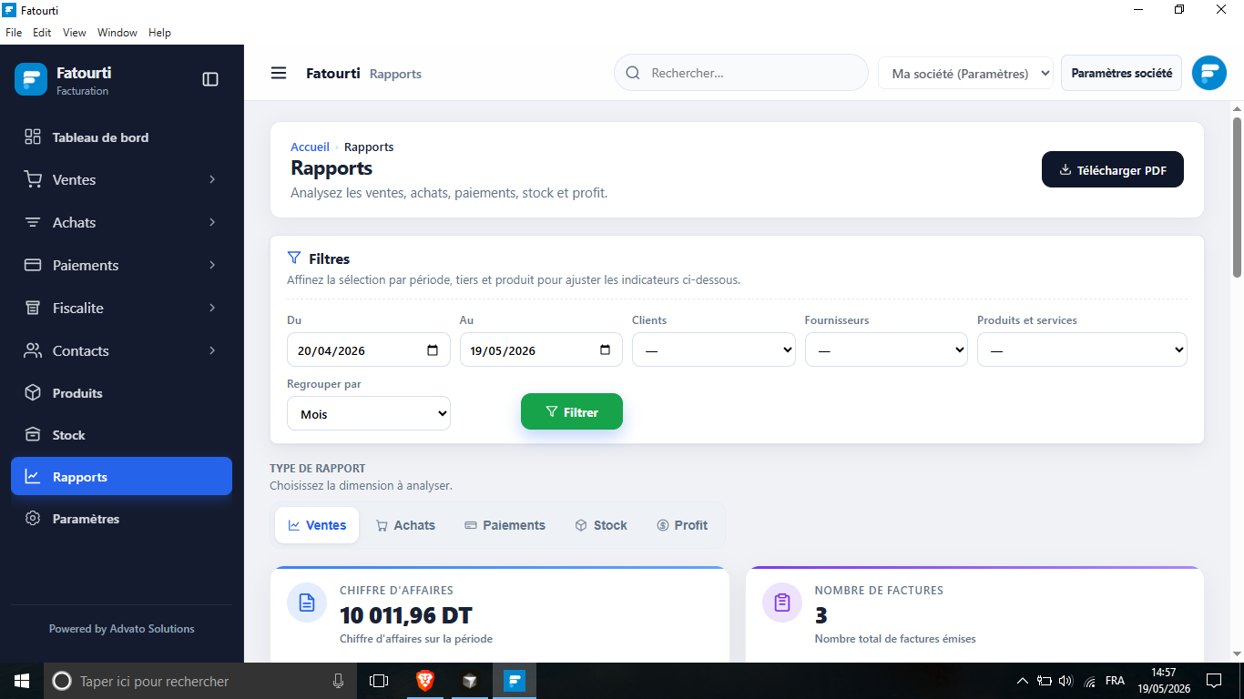
Task: Click the magnifier icon in the search box
Action: pos(633,73)
